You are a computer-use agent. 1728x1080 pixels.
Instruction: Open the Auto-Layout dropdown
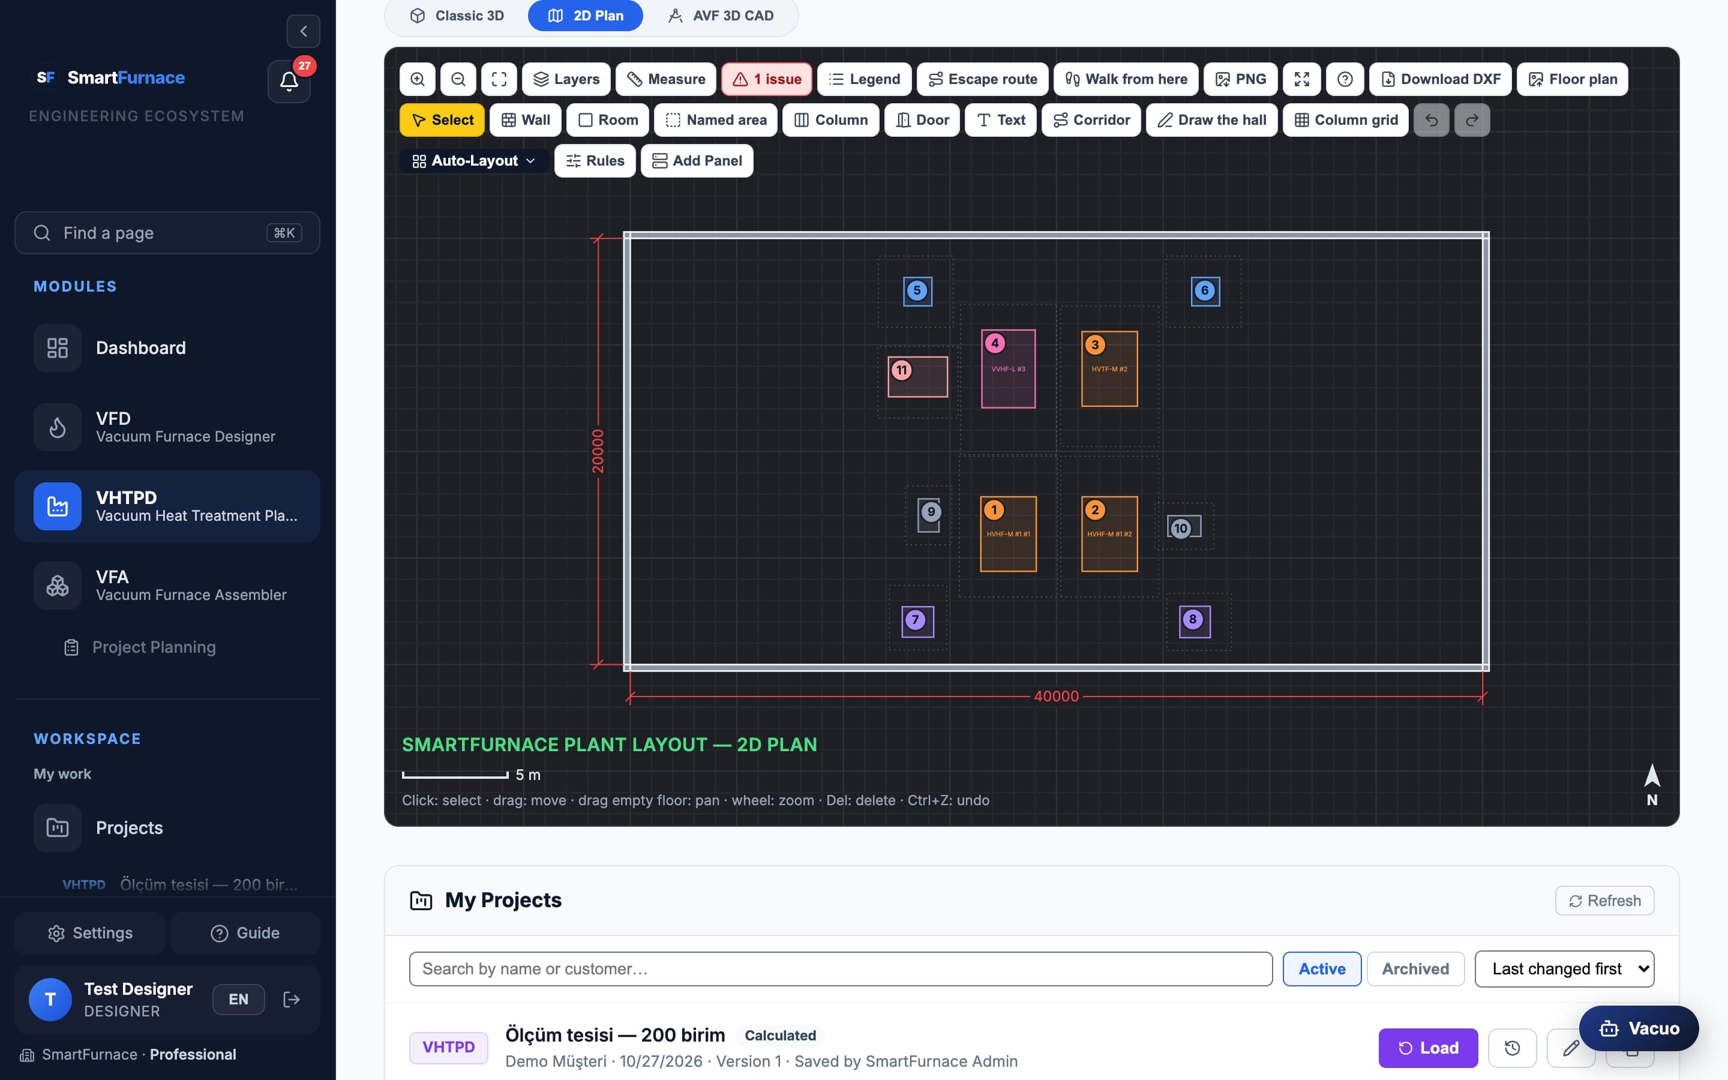474,161
